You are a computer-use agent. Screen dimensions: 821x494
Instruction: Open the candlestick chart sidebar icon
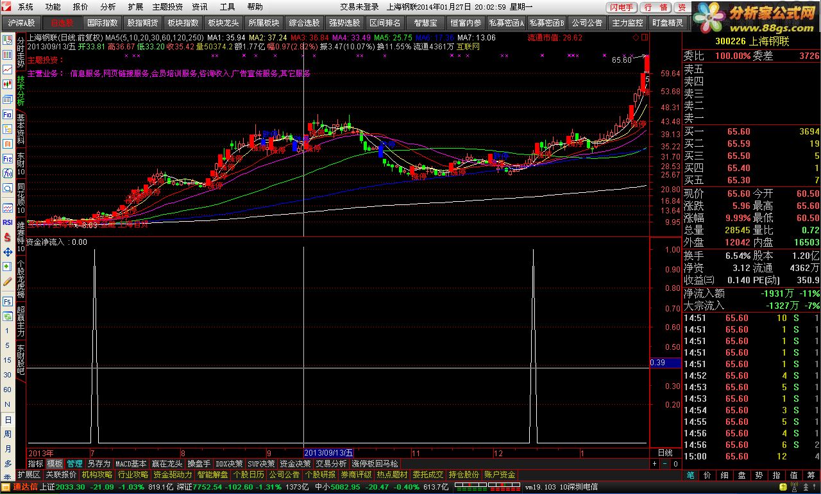[8, 84]
